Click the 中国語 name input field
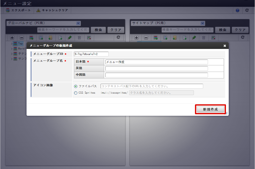 pyautogui.click(x=157, y=75)
